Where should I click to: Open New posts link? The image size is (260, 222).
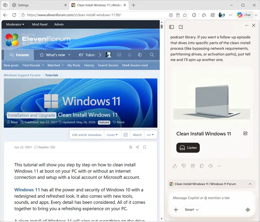coord(11,65)
